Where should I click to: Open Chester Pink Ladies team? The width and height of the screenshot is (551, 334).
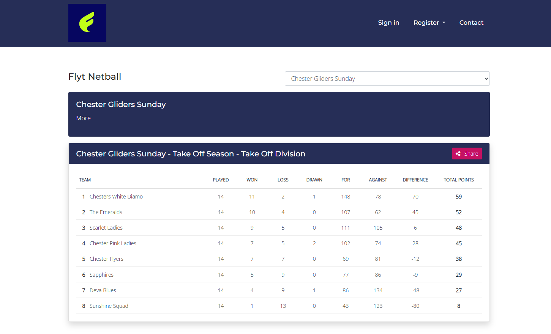[113, 243]
